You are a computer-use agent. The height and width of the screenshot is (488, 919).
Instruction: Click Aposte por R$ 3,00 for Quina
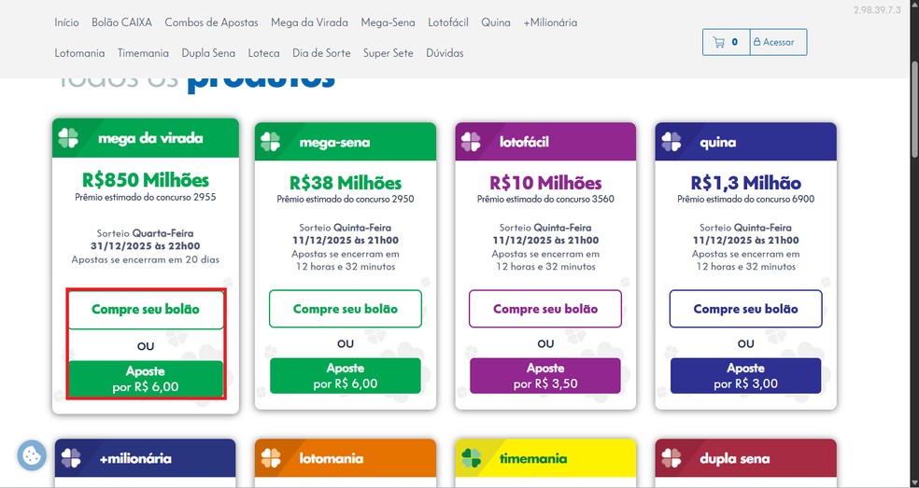(x=745, y=376)
